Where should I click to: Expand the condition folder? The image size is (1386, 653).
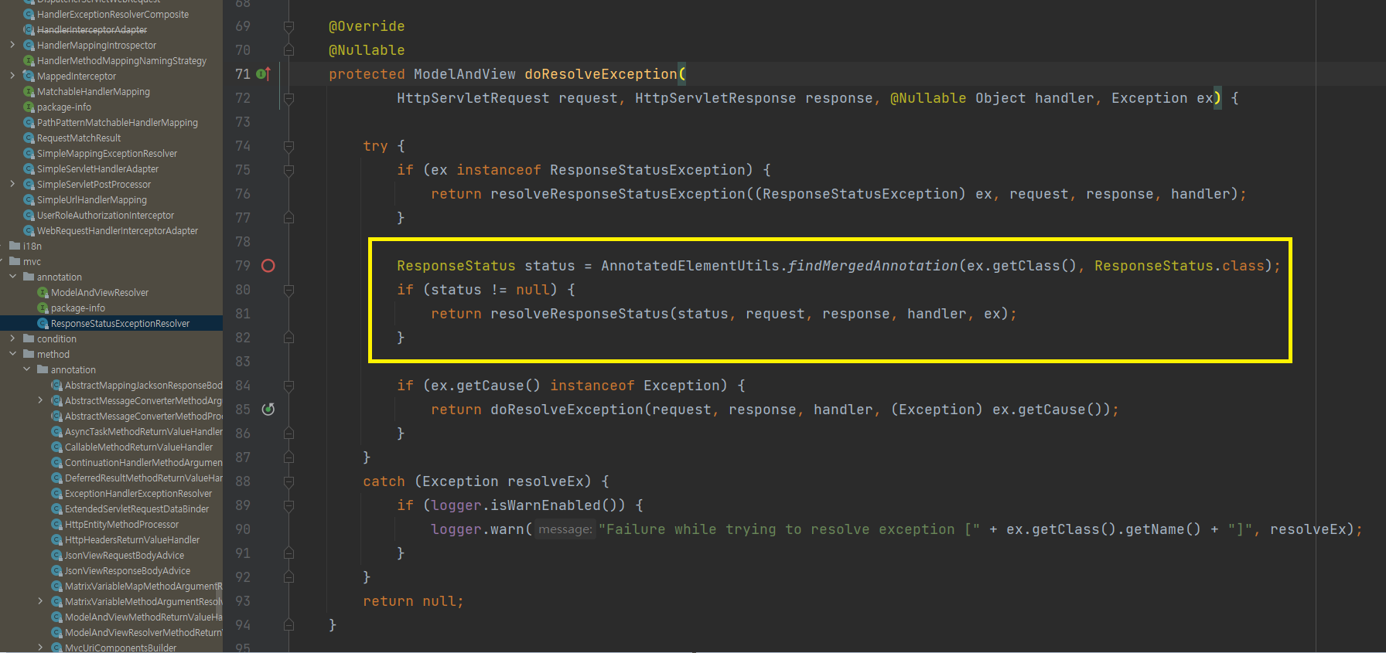point(12,338)
